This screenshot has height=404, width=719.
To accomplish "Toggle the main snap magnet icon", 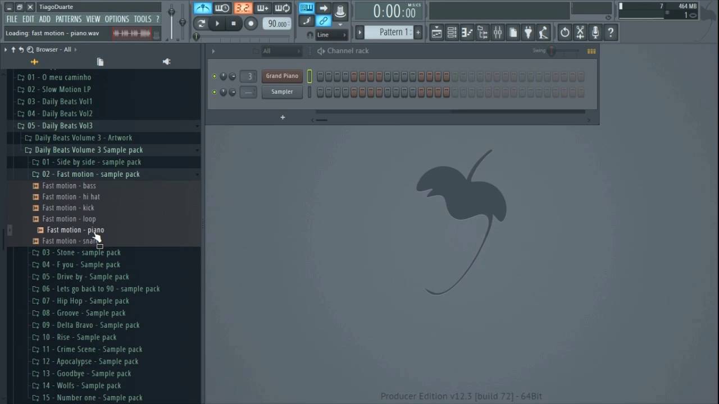I will pyautogui.click(x=310, y=35).
